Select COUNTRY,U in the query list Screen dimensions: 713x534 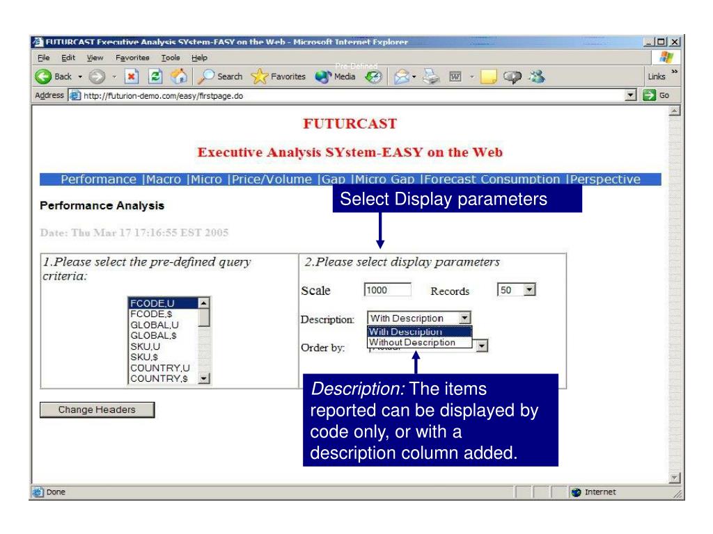pos(164,368)
